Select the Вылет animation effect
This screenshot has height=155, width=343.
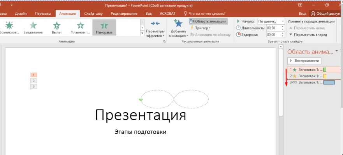coord(57,28)
